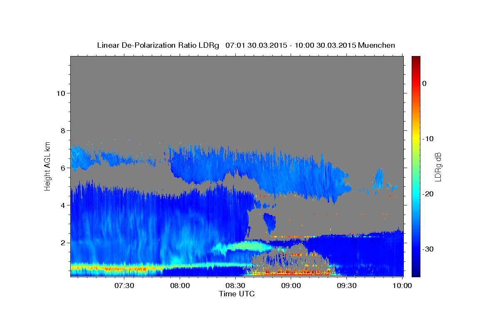Click the height tick label 6
This screenshot has height=332, width=499.
62,168
